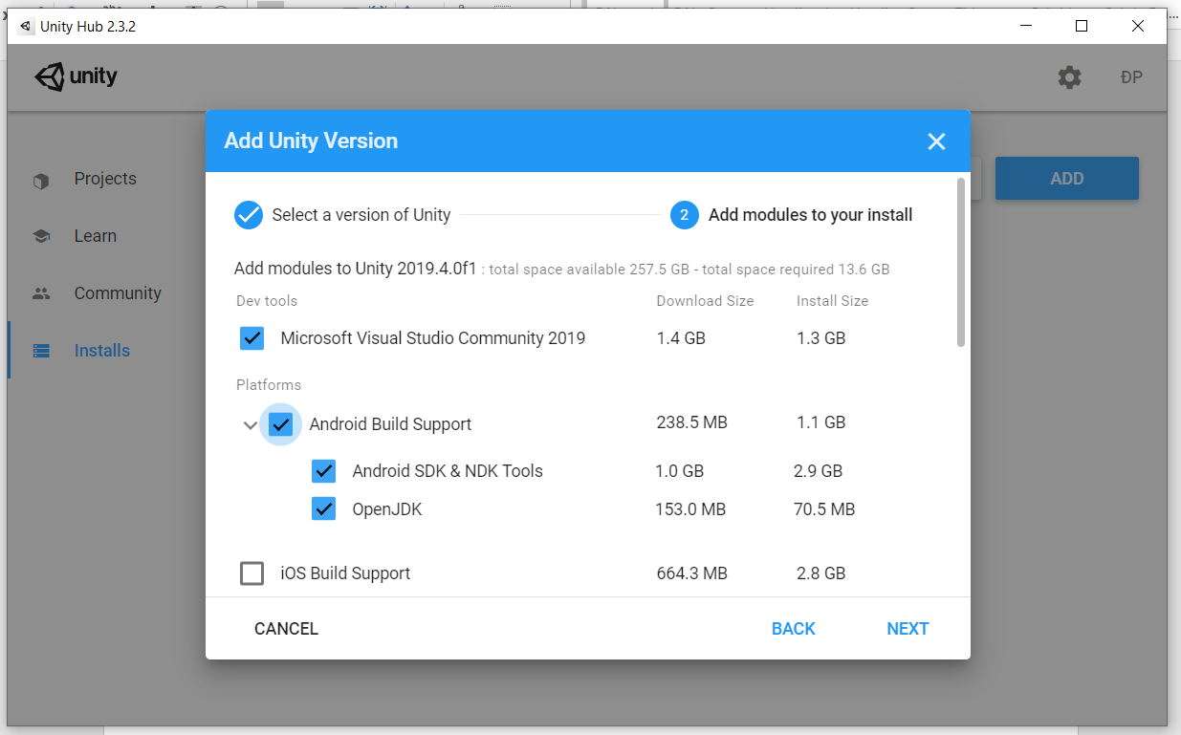Close the Add Unity Version dialog
The image size is (1181, 735).
click(936, 141)
